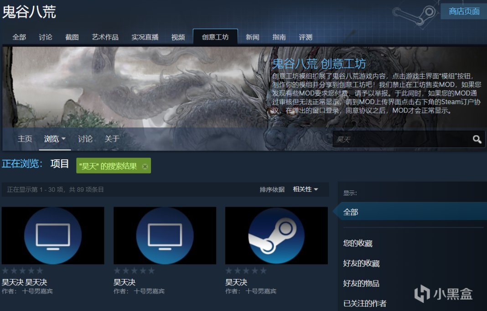
Task: Open the mod thumbnail showing Steam logo
Action: pyautogui.click(x=276, y=236)
